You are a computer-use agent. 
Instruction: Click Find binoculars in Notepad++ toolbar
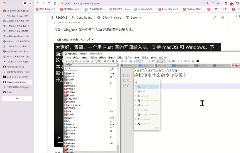coord(113,61)
